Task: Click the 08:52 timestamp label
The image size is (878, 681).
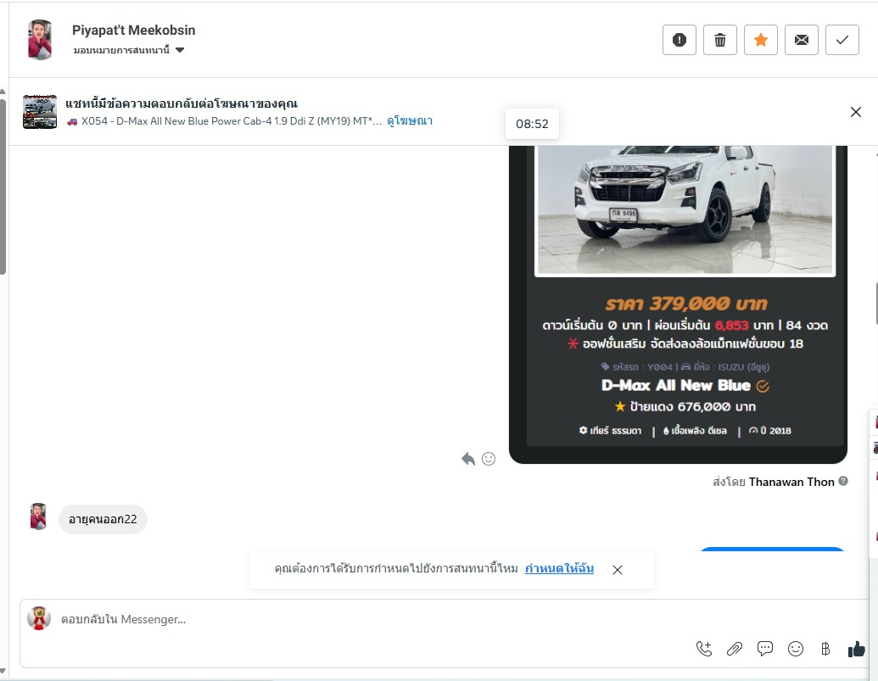Action: click(532, 124)
